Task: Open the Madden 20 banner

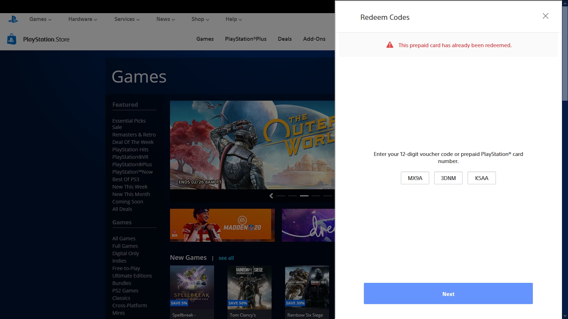Action: [x=222, y=225]
